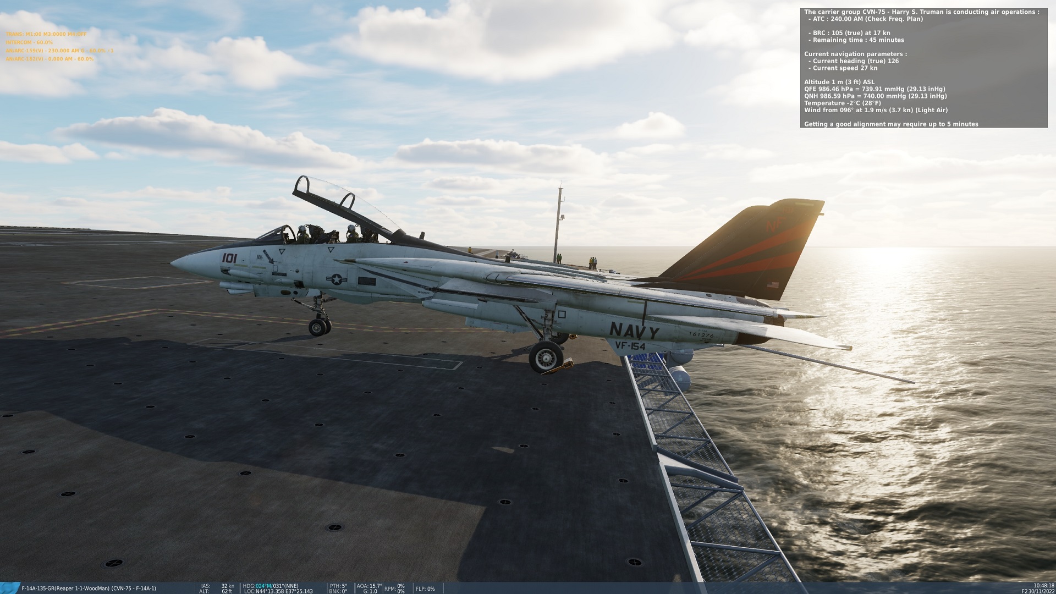This screenshot has width=1056, height=594.
Task: Click the 'G: 1.0' readout in status bar
Action: (370, 591)
